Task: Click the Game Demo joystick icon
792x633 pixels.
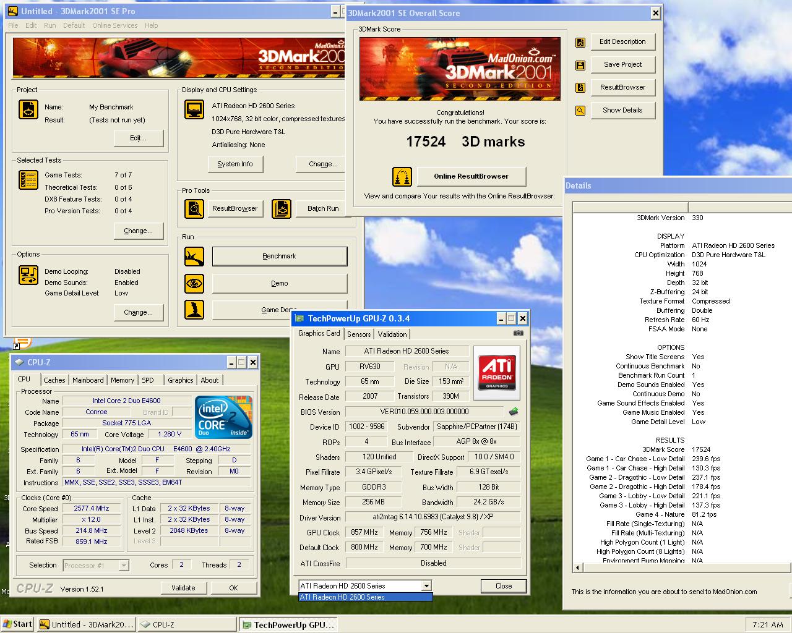Action: 194,310
